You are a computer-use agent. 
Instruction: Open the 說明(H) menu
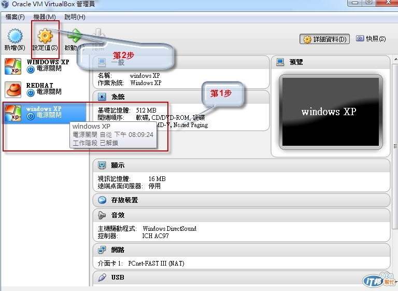[x=75, y=17]
